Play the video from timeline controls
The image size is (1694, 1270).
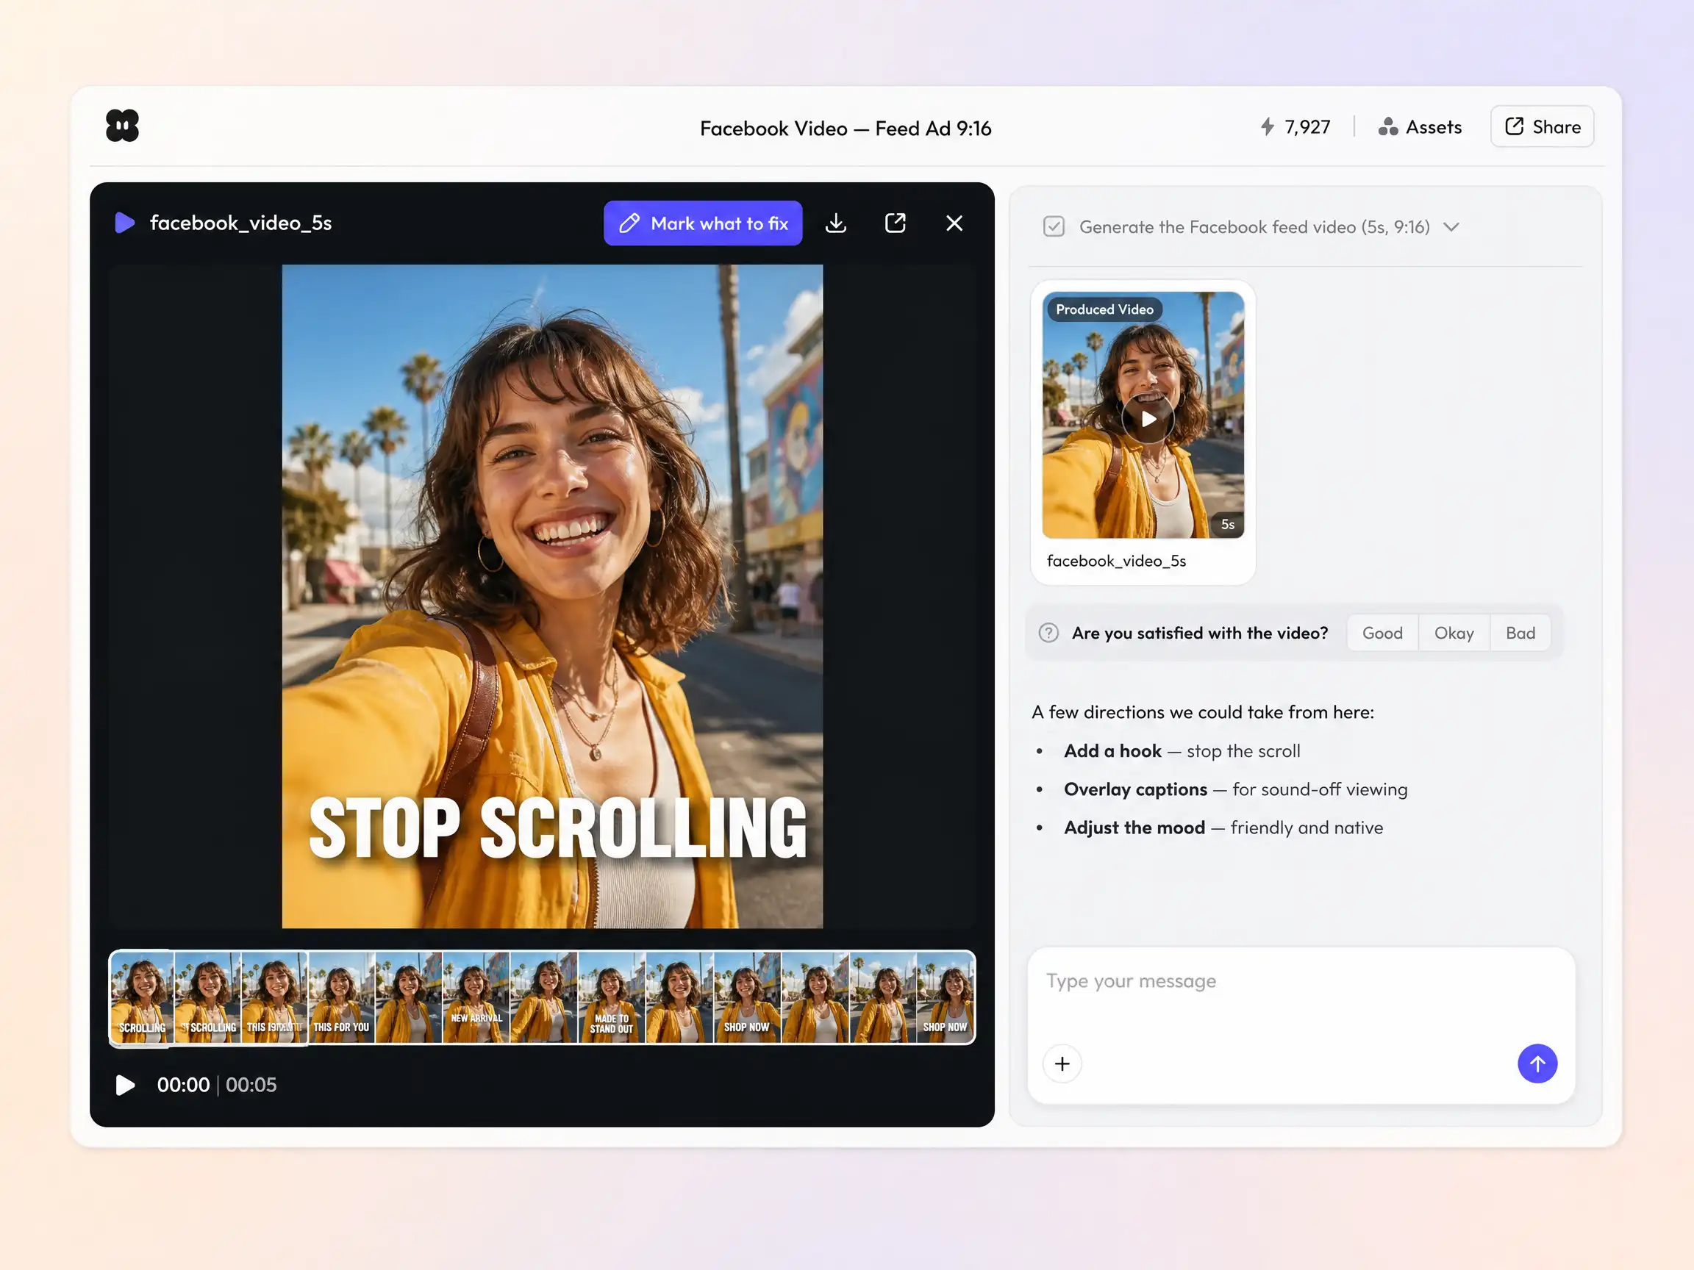[125, 1085]
